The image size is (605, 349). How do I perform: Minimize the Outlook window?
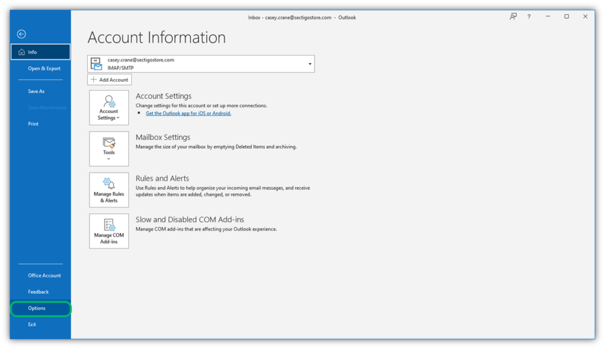548,17
